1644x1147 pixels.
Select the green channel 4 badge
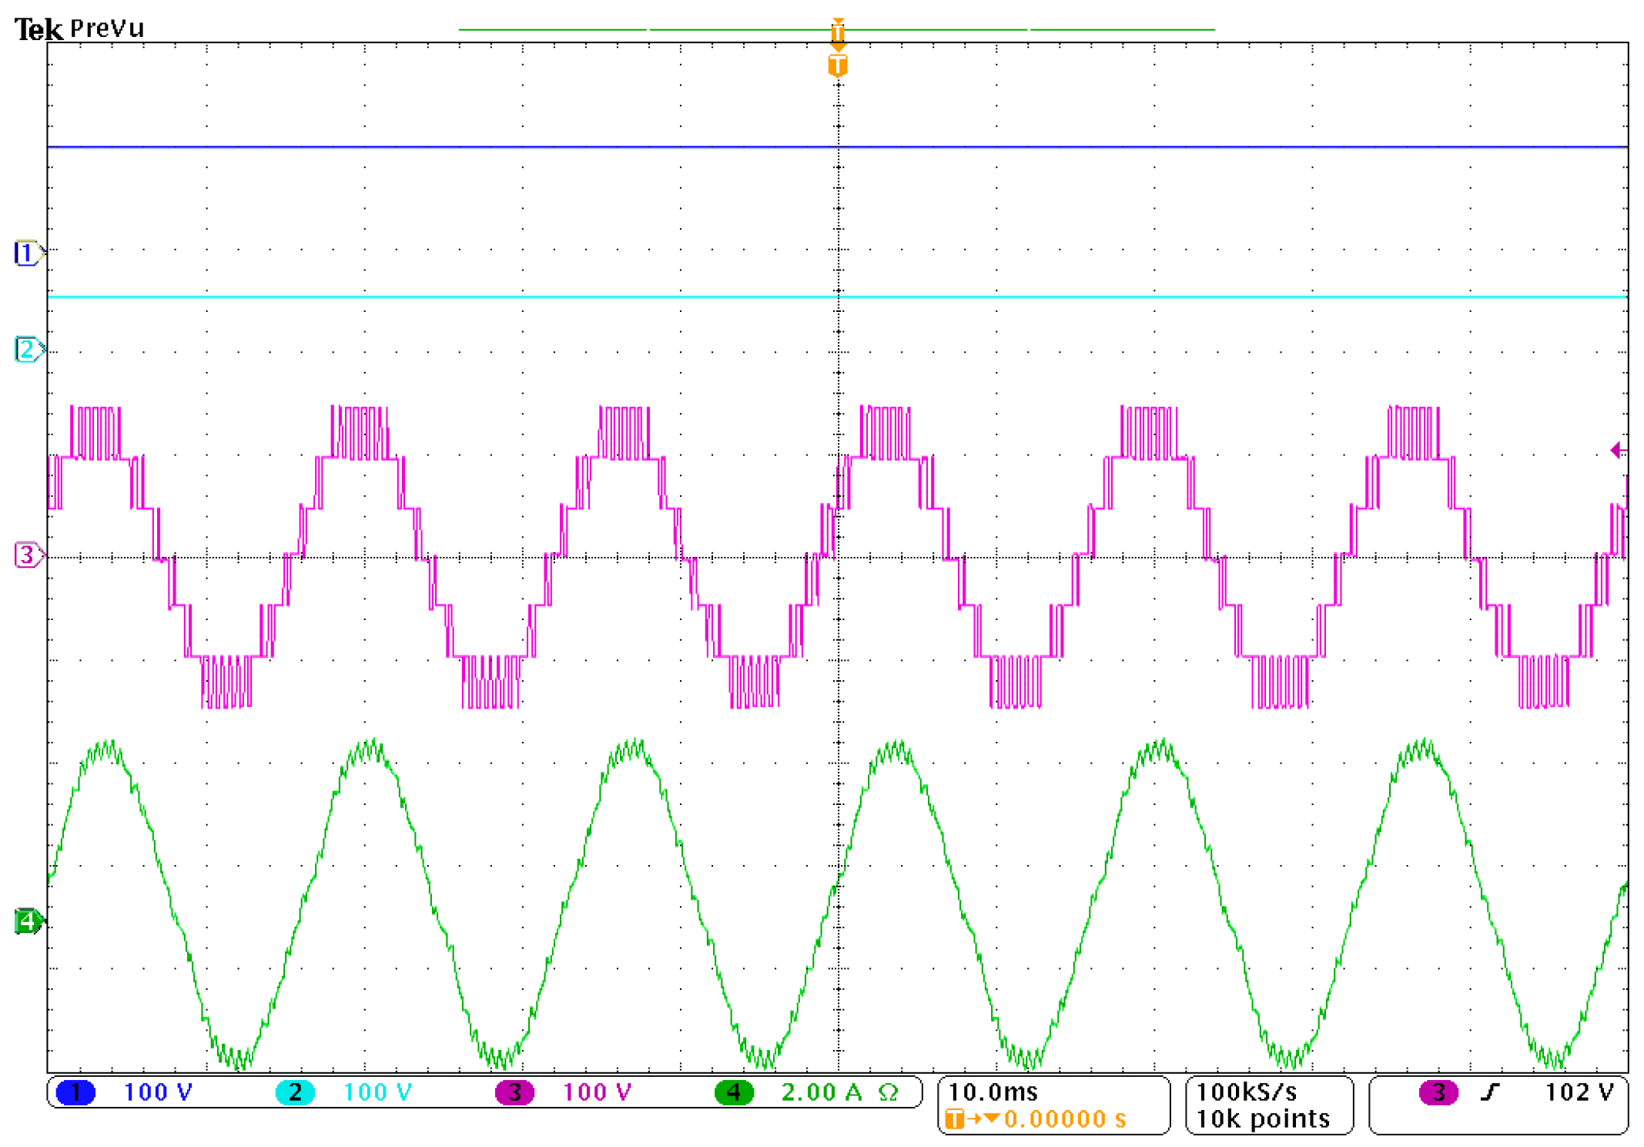pos(734,1092)
